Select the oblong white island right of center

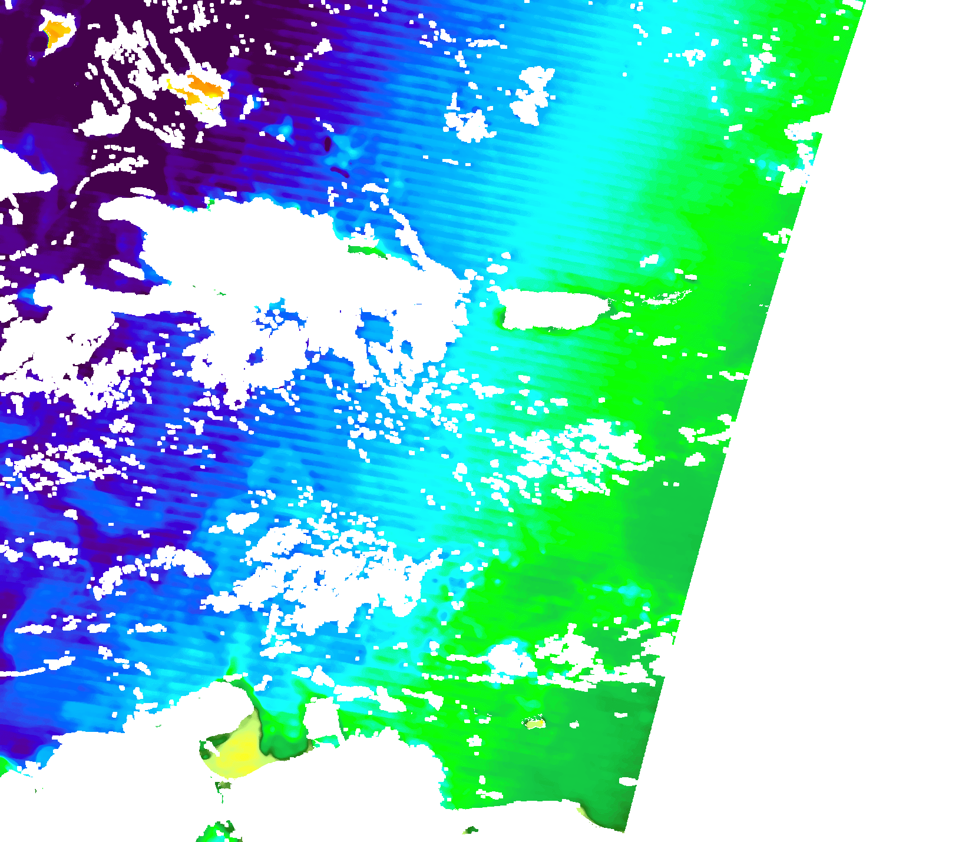point(551,309)
